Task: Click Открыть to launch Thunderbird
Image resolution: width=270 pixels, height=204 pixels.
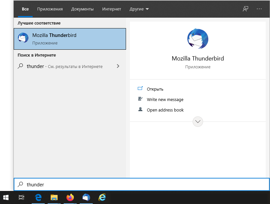Action: 155,89
